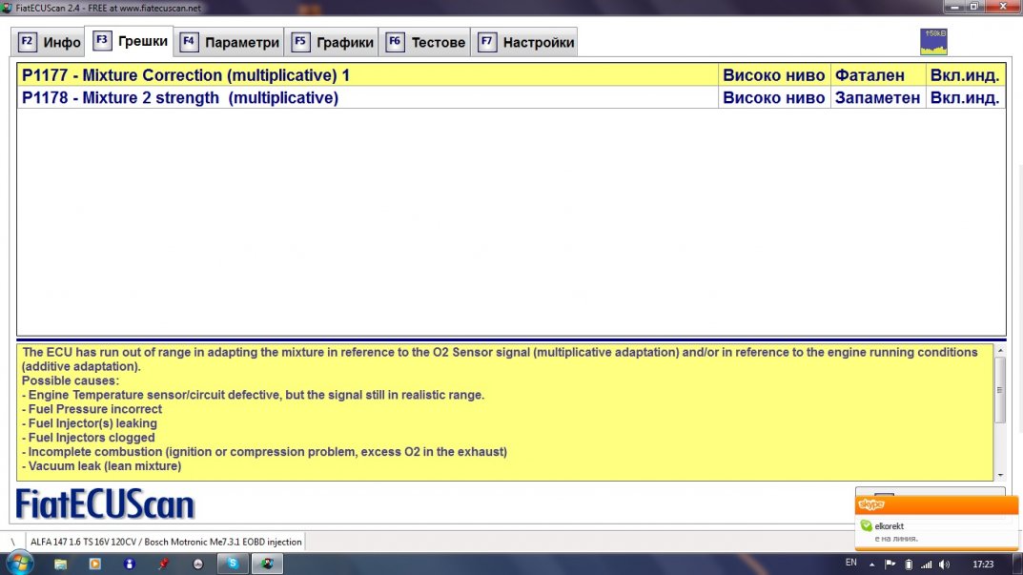Open Skype from the taskbar
The image size is (1023, 575).
[233, 564]
